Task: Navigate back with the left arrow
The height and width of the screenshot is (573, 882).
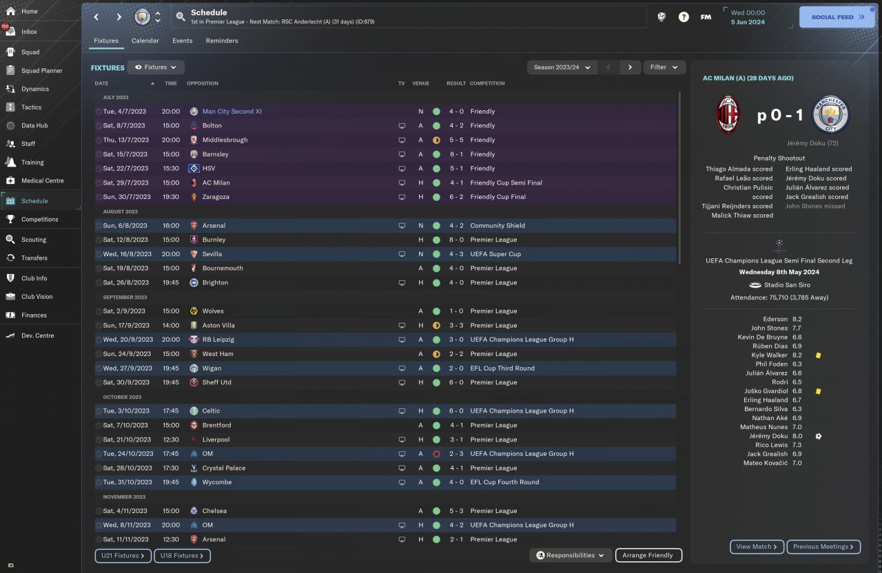Action: click(x=96, y=17)
